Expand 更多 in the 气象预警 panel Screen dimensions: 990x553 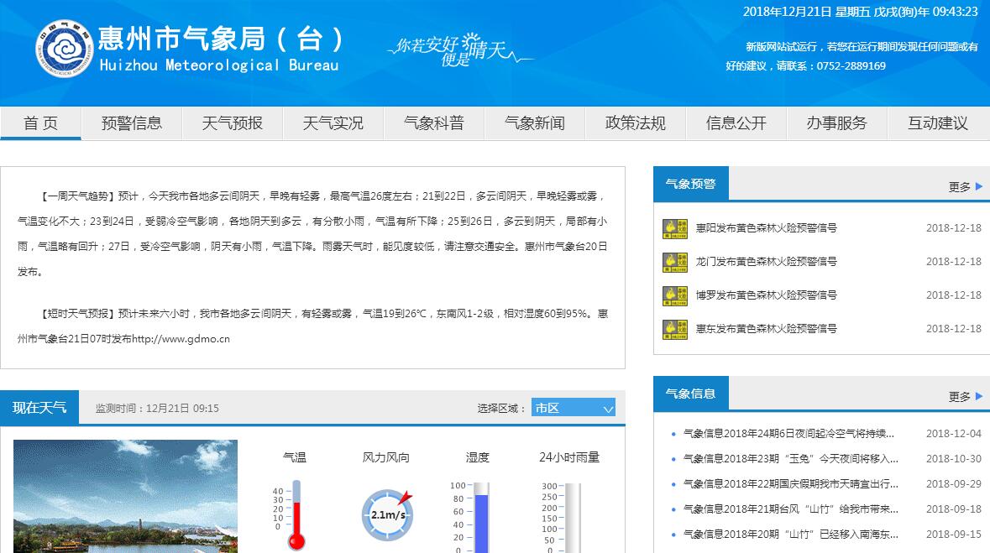click(x=965, y=186)
